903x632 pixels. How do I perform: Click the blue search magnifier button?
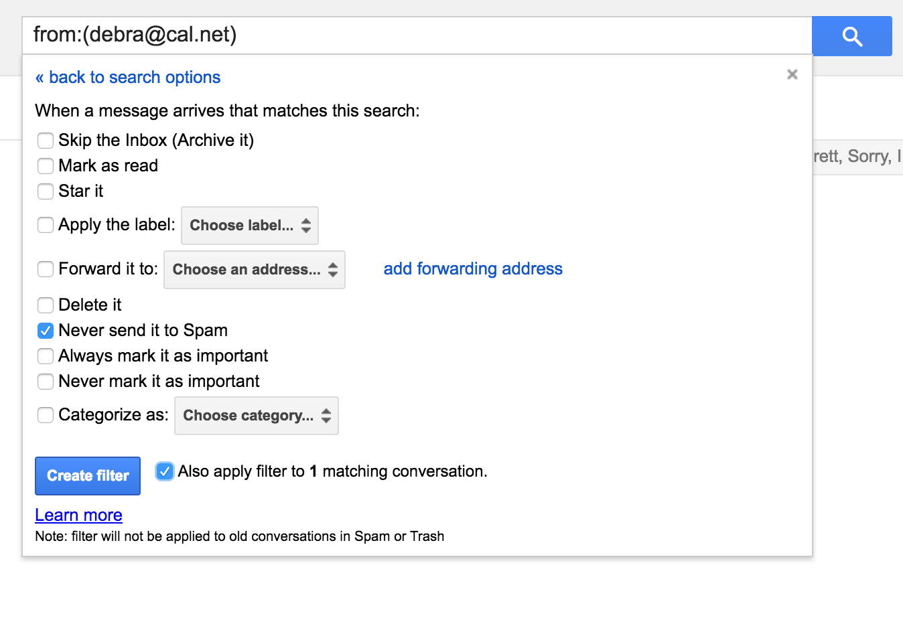(851, 36)
